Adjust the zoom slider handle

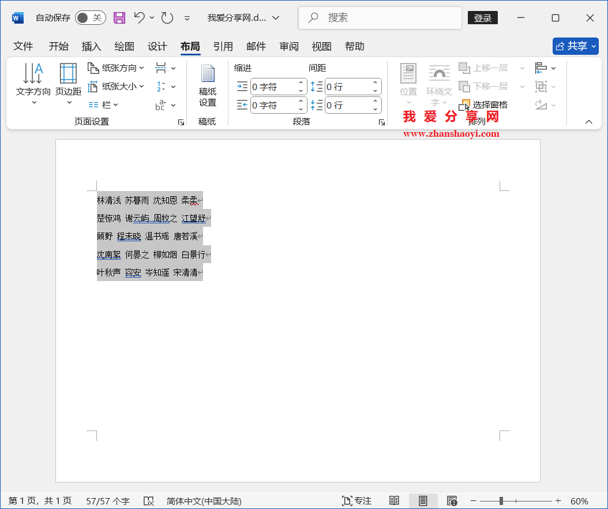501,501
